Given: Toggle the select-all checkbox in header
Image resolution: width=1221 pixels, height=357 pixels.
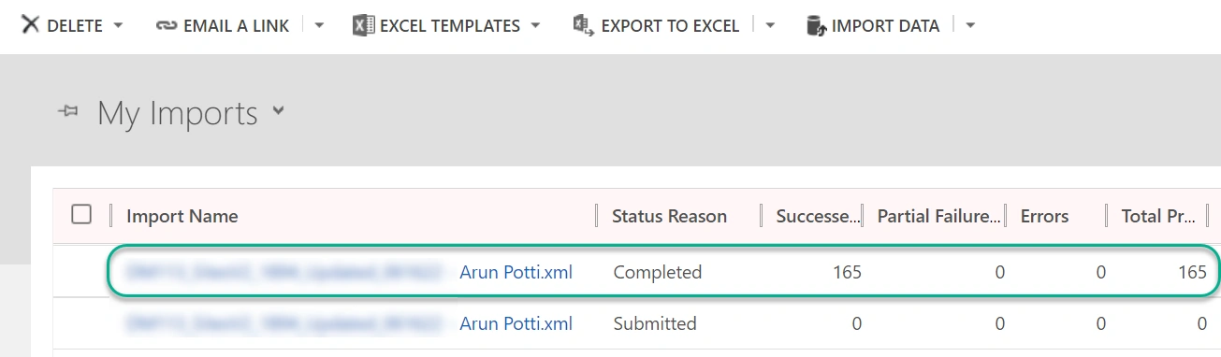Looking at the screenshot, I should click(81, 215).
